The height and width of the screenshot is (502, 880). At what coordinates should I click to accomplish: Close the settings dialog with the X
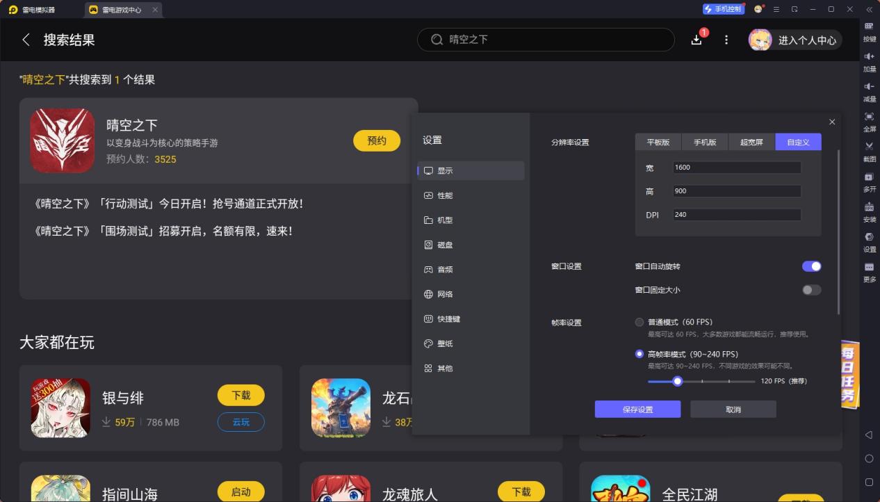tap(832, 122)
